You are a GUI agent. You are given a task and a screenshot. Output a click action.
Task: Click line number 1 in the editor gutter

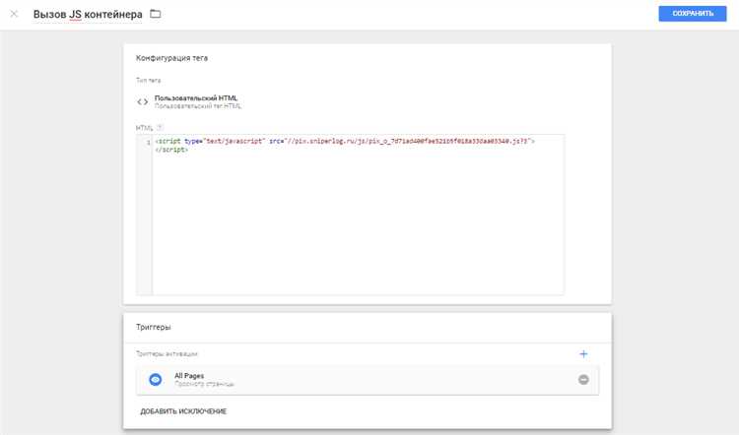coord(148,142)
